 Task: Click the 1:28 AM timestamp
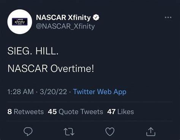21,92
